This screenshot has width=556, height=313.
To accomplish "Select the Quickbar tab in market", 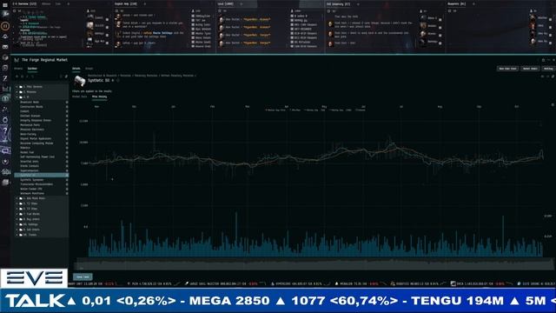I will click(32, 69).
